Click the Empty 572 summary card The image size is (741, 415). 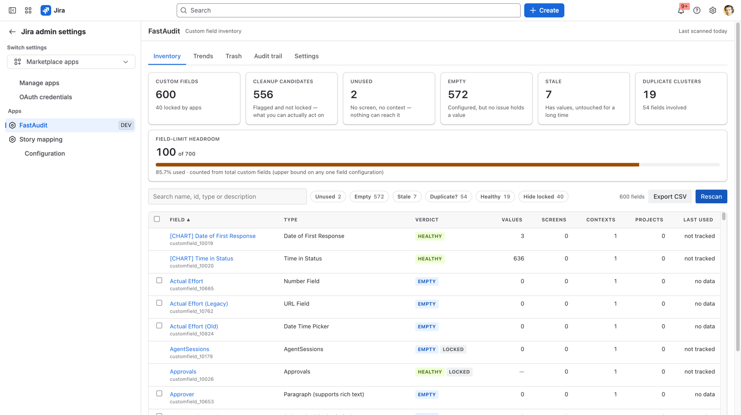(x=486, y=99)
